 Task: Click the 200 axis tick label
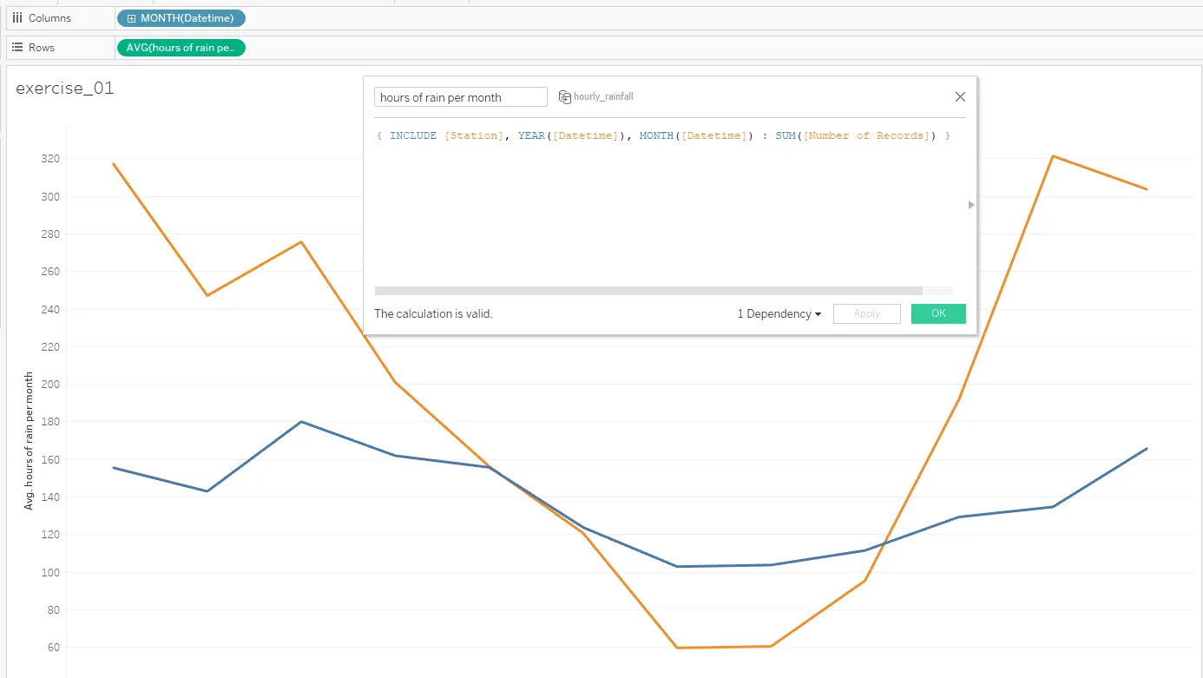49,384
